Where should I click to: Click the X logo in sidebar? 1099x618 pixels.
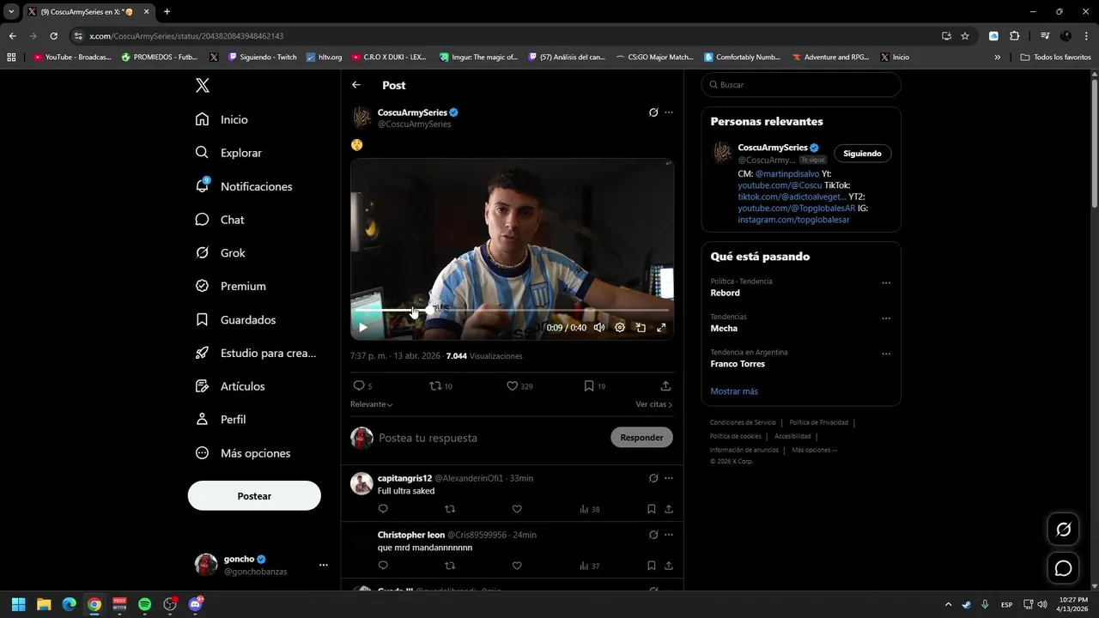[x=203, y=85]
